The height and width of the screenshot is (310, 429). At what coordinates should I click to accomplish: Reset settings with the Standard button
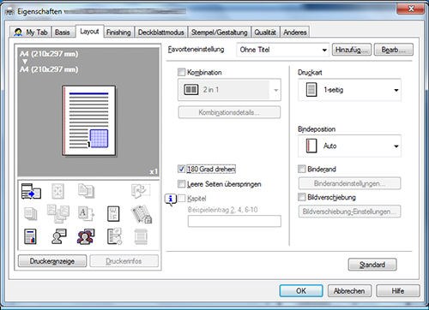pyautogui.click(x=372, y=265)
